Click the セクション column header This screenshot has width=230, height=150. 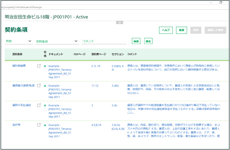(x=118, y=54)
